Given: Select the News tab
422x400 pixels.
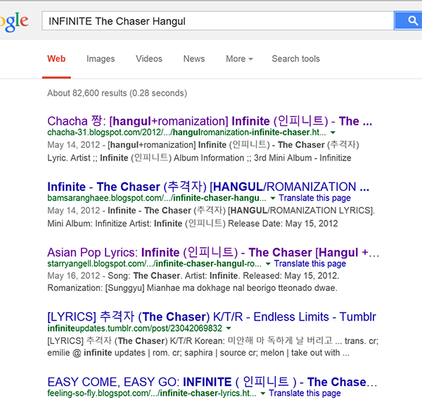Looking at the screenshot, I should (194, 59).
